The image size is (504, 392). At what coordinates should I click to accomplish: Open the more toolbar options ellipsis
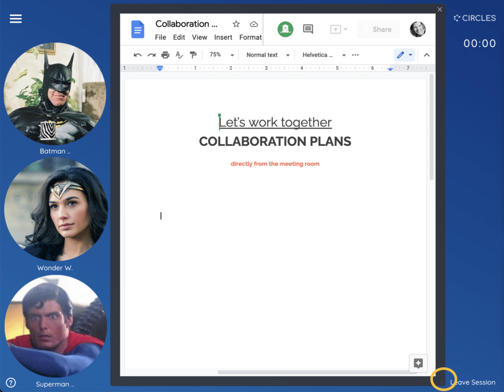click(355, 55)
